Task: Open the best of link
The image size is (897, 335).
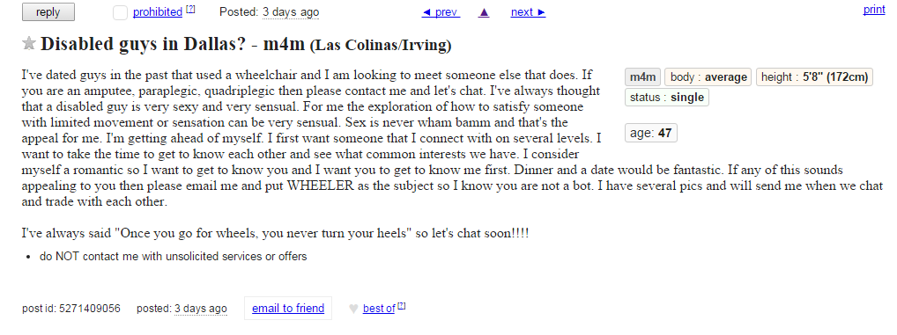Action: pos(379,309)
